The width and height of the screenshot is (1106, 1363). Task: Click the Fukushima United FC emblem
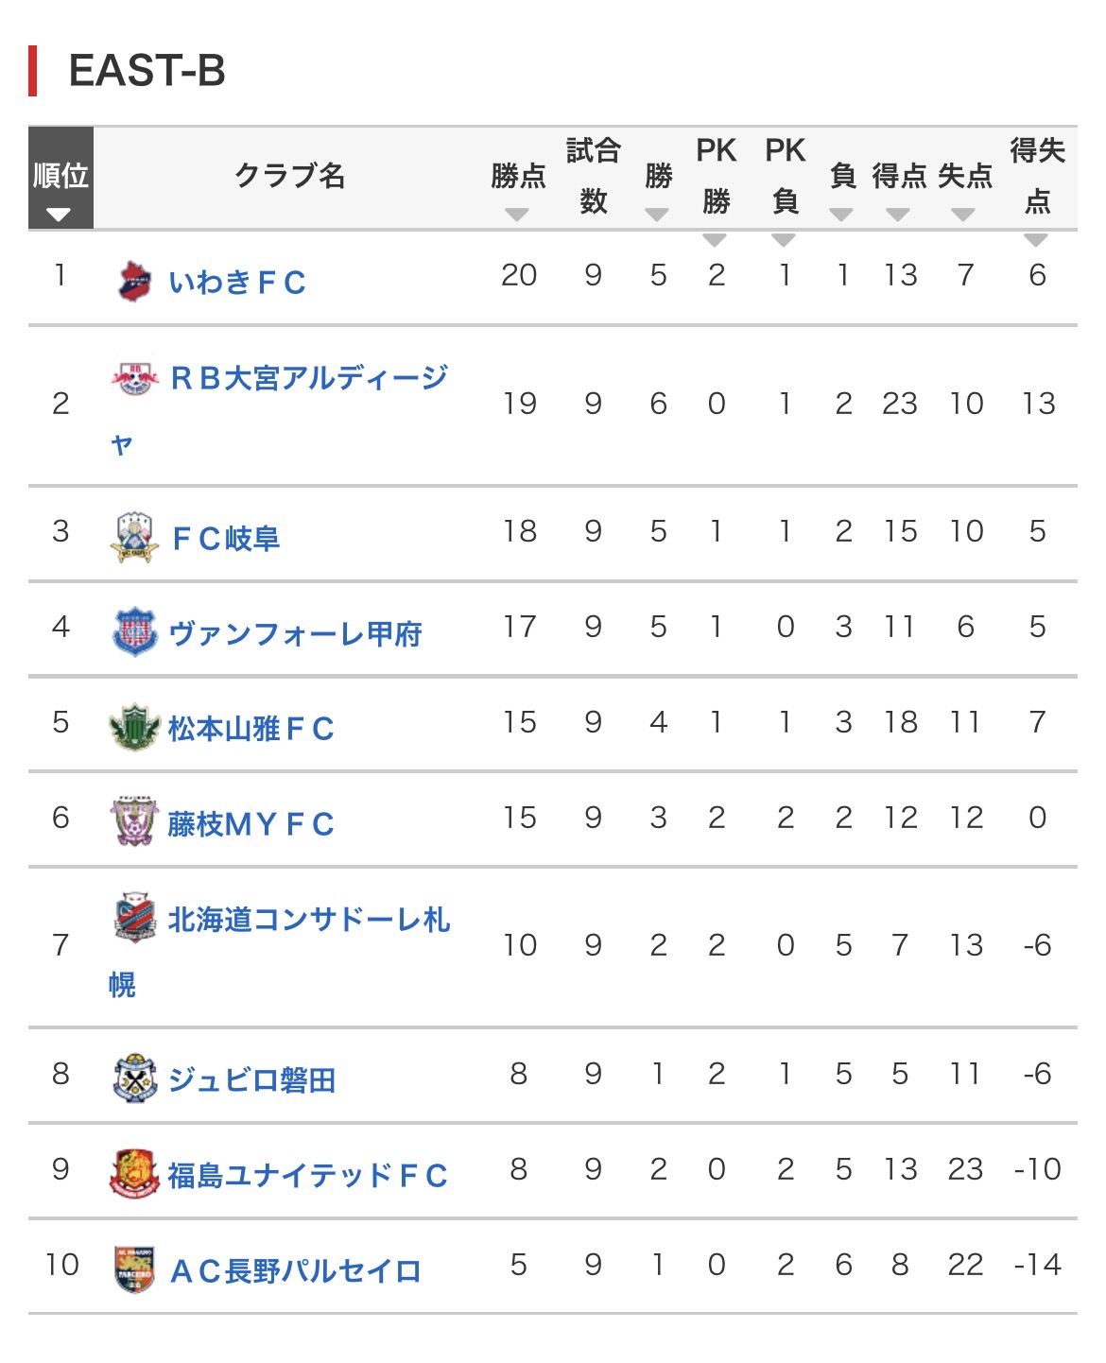pos(134,1174)
